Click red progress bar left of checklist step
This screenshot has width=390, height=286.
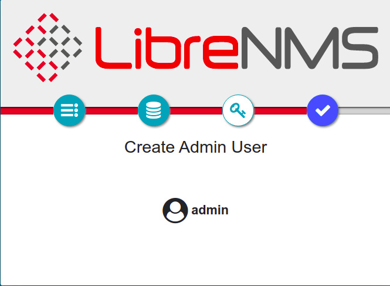(x=26, y=110)
